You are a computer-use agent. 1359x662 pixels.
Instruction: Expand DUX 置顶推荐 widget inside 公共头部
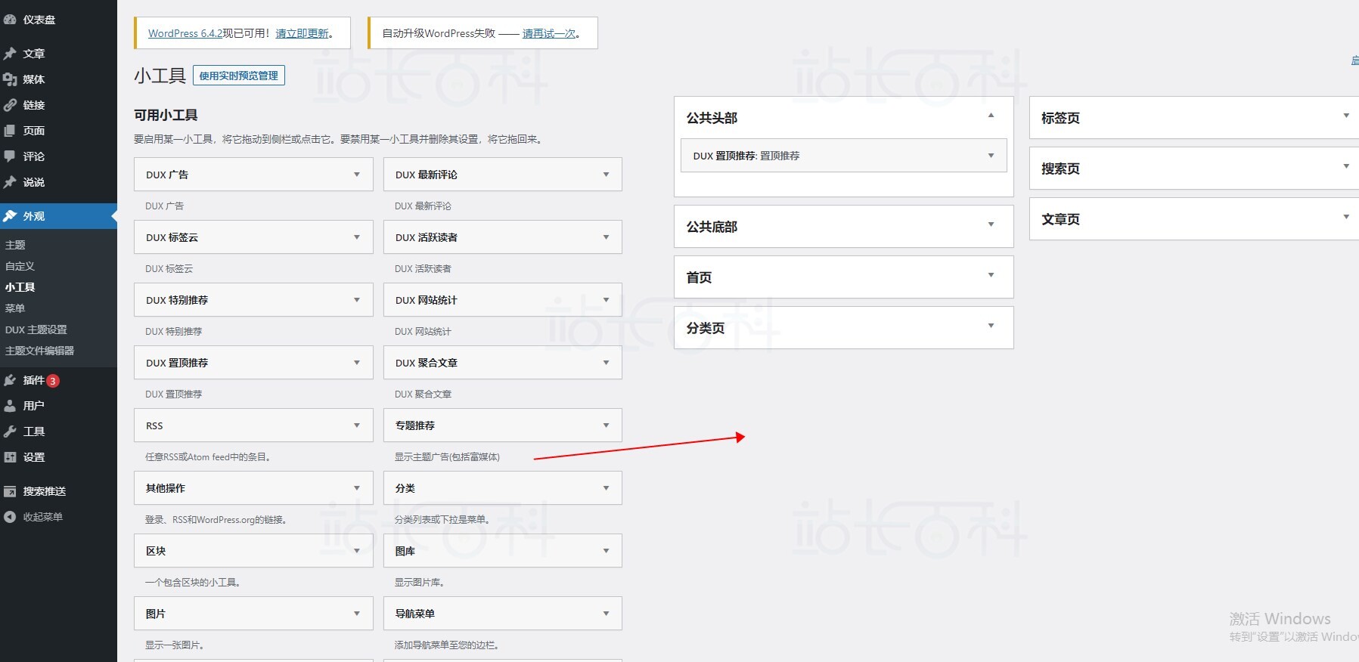(991, 156)
